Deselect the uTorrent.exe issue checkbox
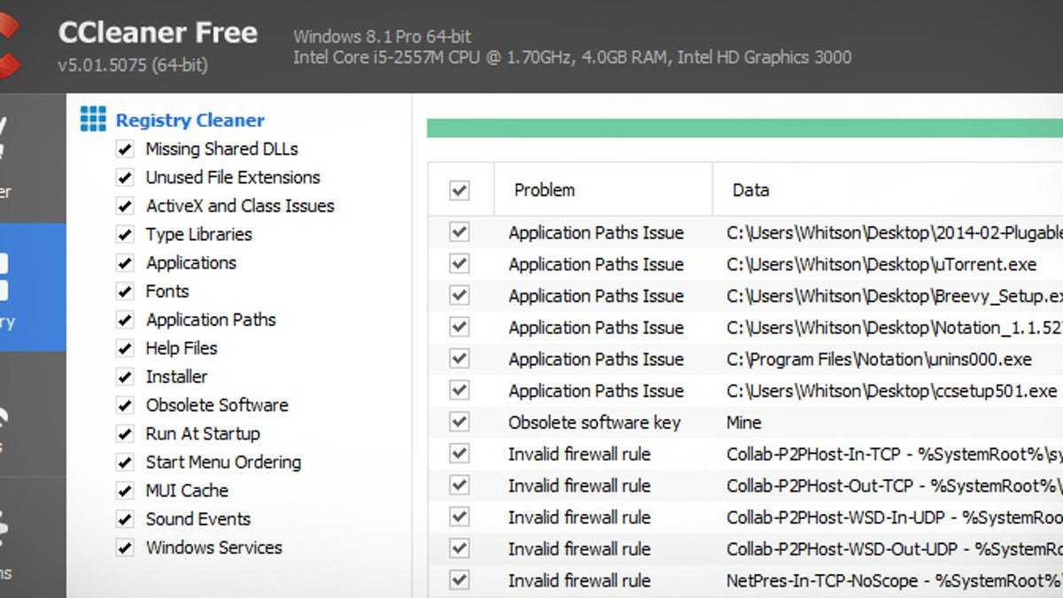 pos(459,264)
